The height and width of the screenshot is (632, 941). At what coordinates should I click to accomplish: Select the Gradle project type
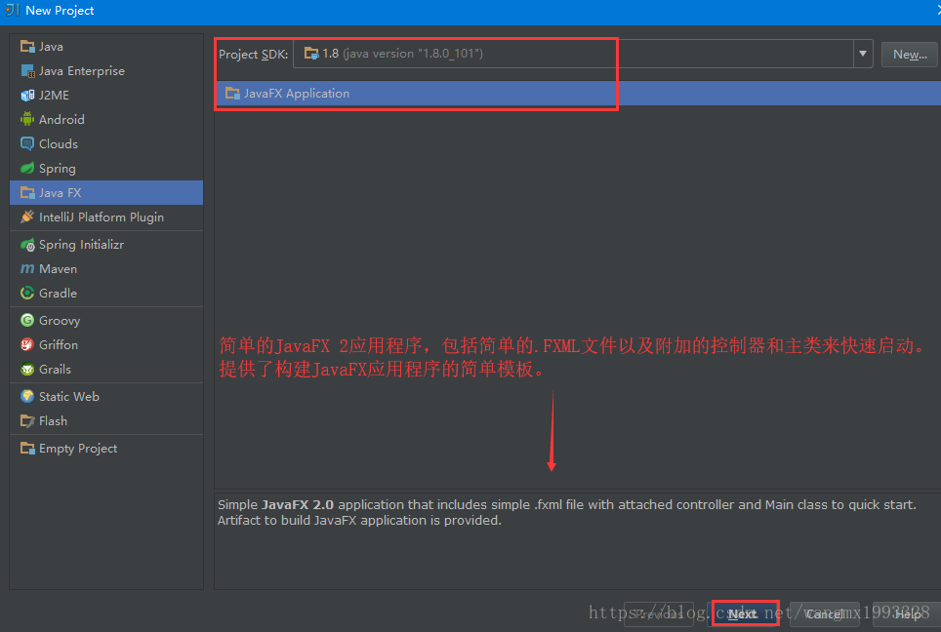[x=106, y=294]
